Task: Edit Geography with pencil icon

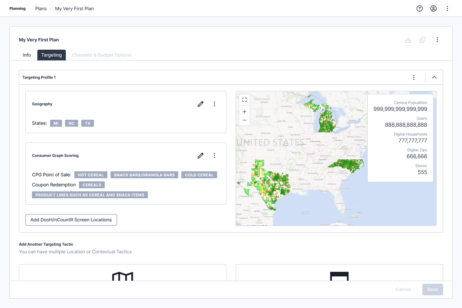Action: 200,104
